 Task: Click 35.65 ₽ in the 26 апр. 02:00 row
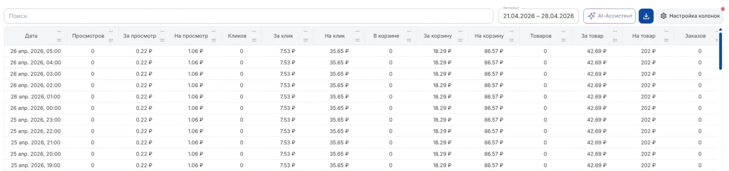tap(340, 85)
